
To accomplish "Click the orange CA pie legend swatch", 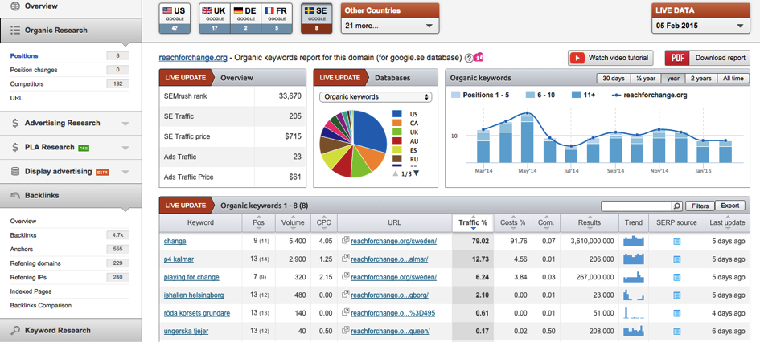I will point(397,124).
